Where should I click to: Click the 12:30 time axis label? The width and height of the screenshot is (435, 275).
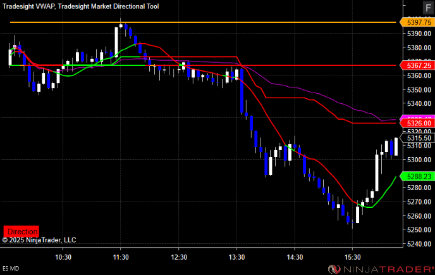click(x=179, y=257)
